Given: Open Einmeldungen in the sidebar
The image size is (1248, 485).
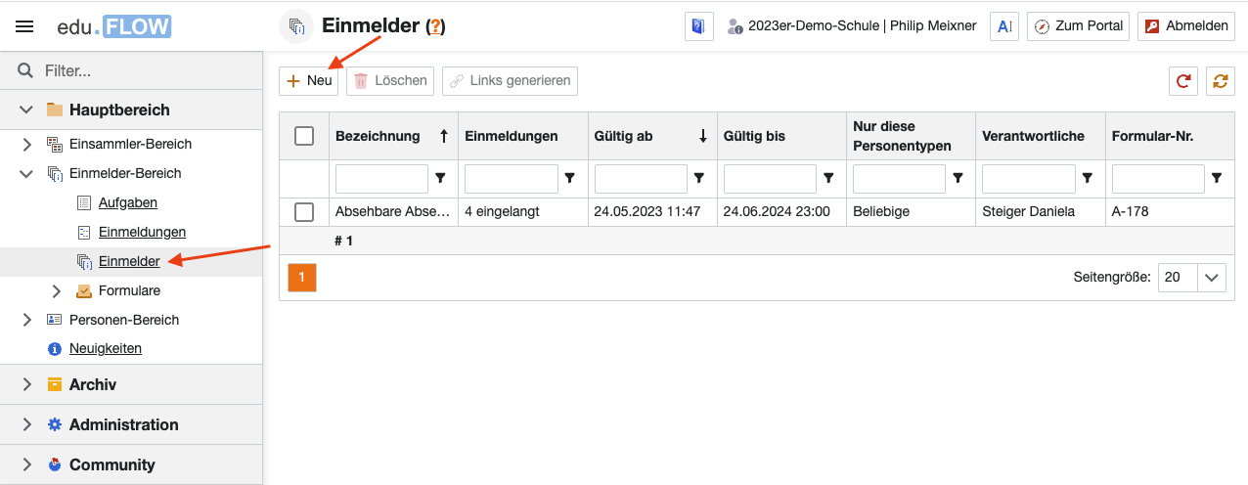Looking at the screenshot, I should click(142, 232).
